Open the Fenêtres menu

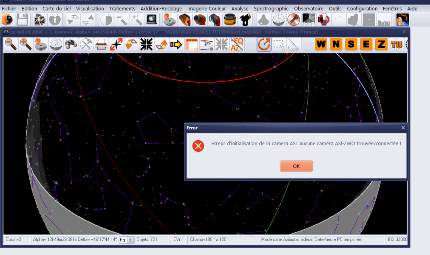[x=392, y=9]
